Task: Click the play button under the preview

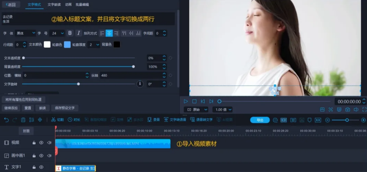Action: point(186,101)
